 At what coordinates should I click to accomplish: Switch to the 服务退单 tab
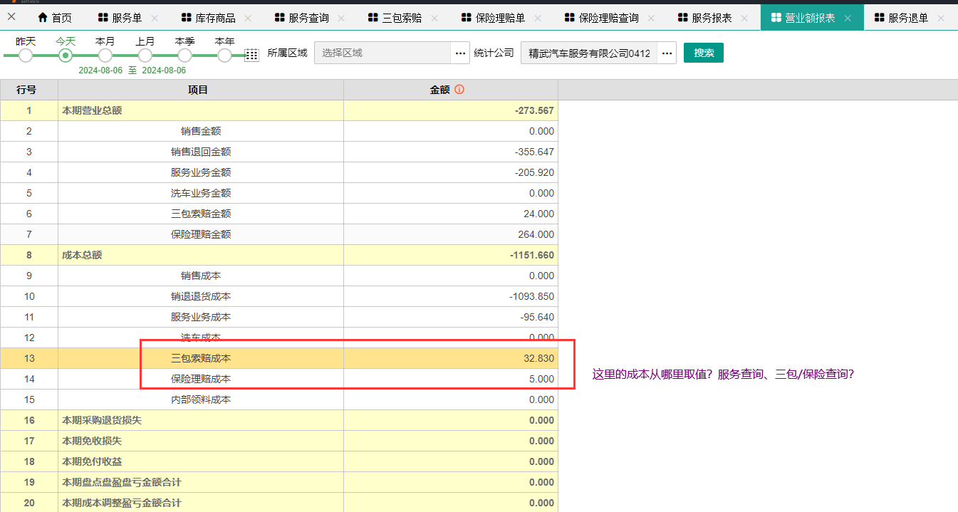click(908, 18)
